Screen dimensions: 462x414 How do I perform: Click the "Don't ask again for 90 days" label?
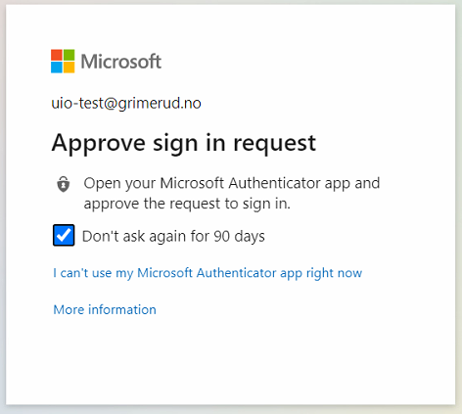(x=173, y=236)
